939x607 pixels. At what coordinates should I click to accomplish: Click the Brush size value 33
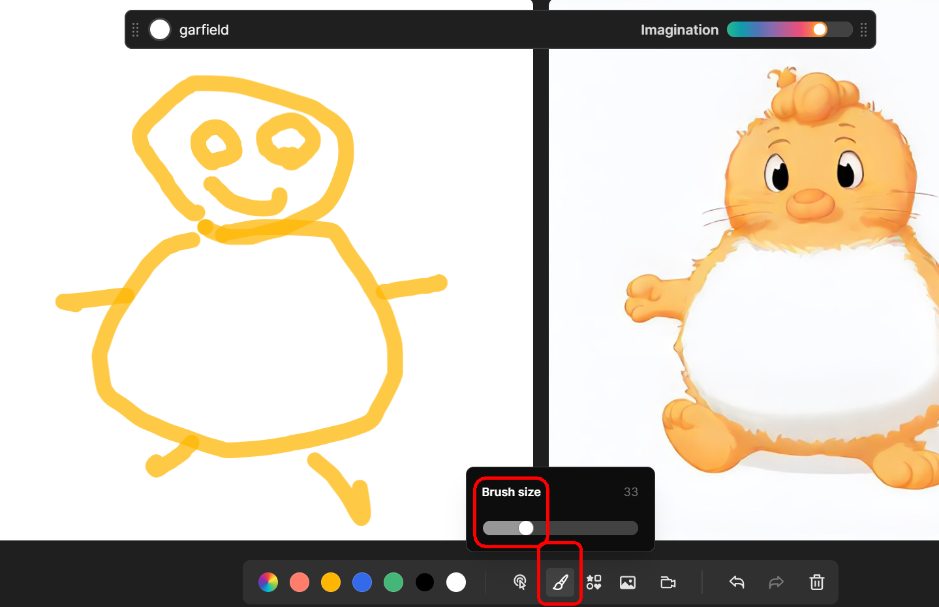click(x=631, y=492)
